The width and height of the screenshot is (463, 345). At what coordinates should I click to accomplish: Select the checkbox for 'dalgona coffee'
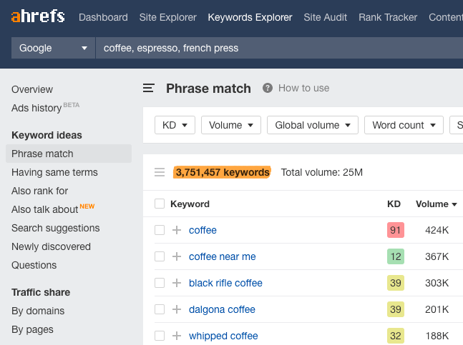tap(160, 309)
